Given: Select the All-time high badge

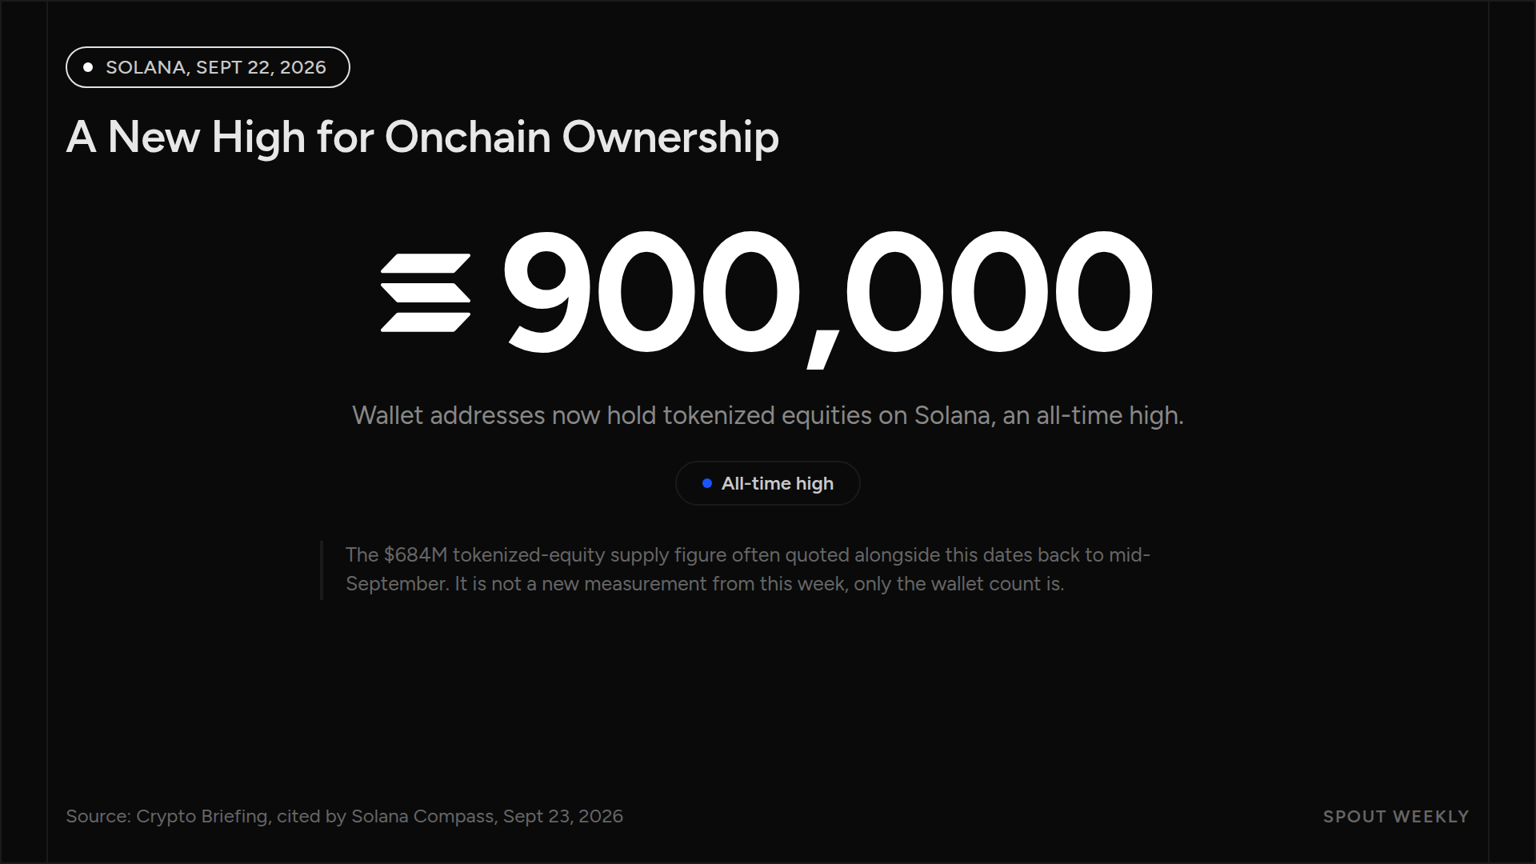Looking at the screenshot, I should (x=768, y=483).
